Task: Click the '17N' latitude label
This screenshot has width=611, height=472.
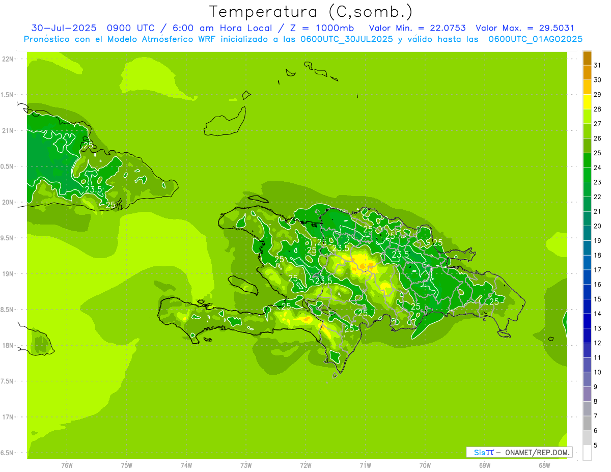Action: tap(8, 417)
